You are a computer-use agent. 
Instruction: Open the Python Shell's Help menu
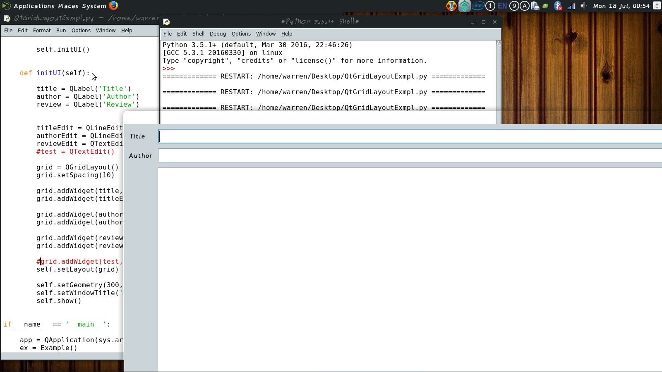click(x=287, y=34)
